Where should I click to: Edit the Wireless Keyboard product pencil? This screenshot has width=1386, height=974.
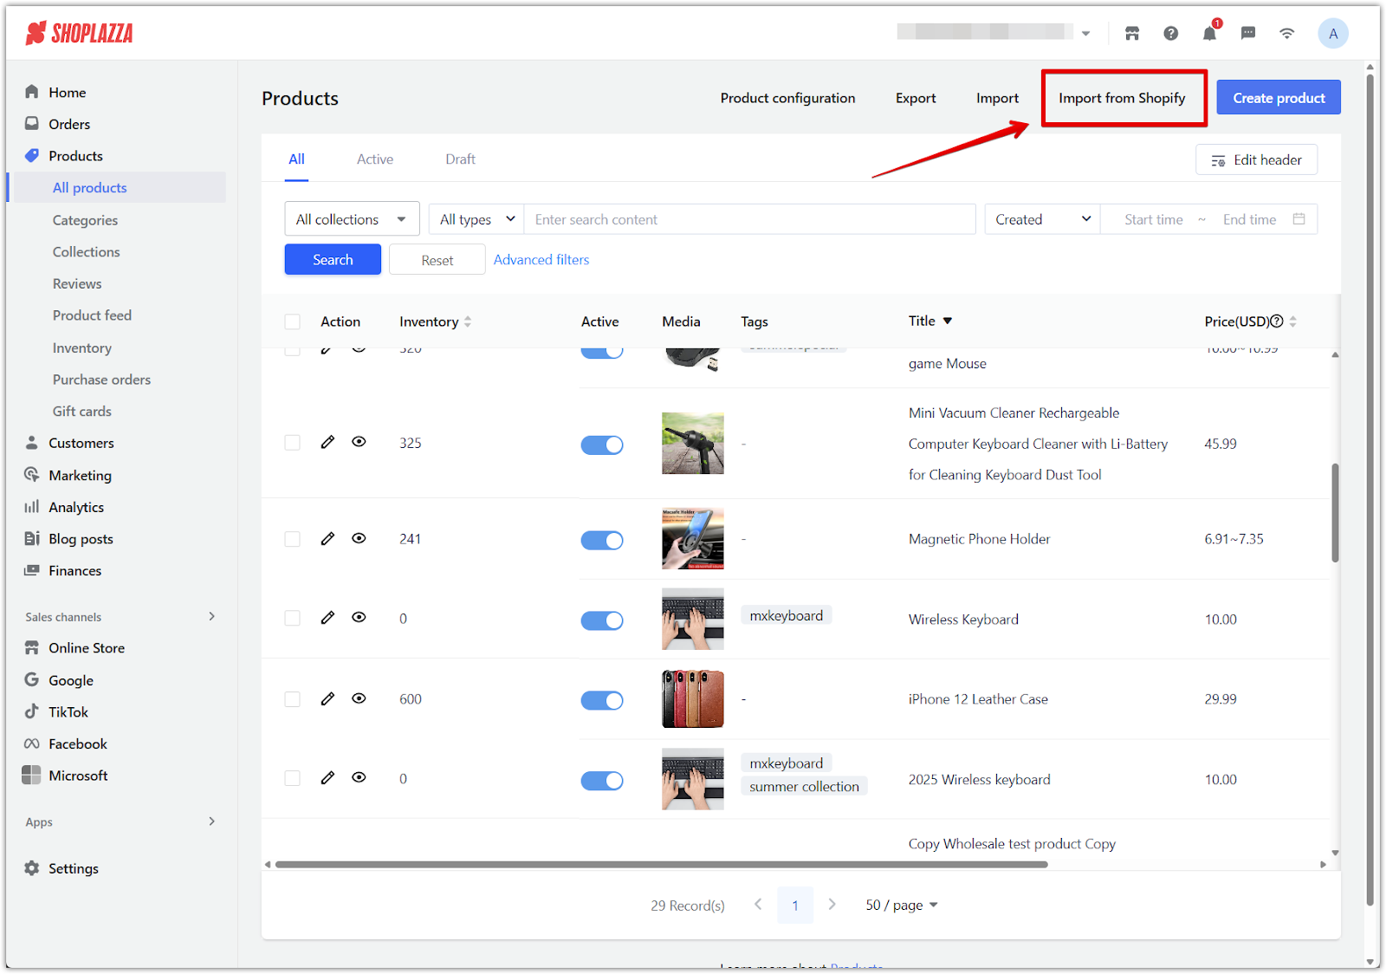(x=327, y=617)
